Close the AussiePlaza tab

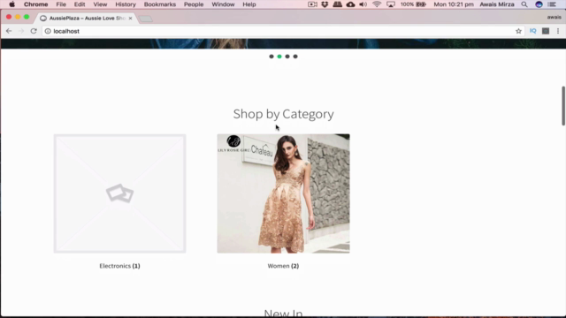(x=130, y=18)
